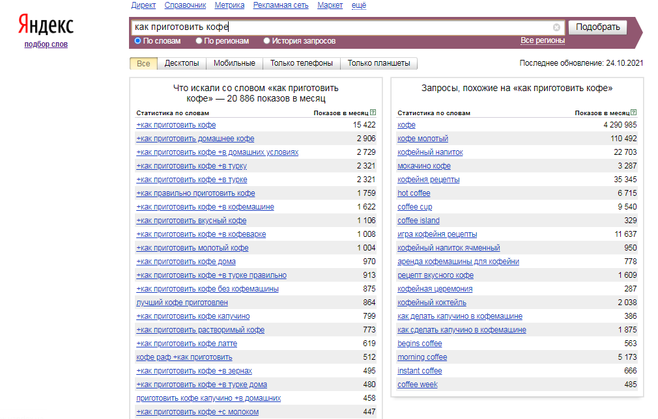Select the 'По словам' radio button
This screenshot has height=419, width=658.
pyautogui.click(x=137, y=40)
